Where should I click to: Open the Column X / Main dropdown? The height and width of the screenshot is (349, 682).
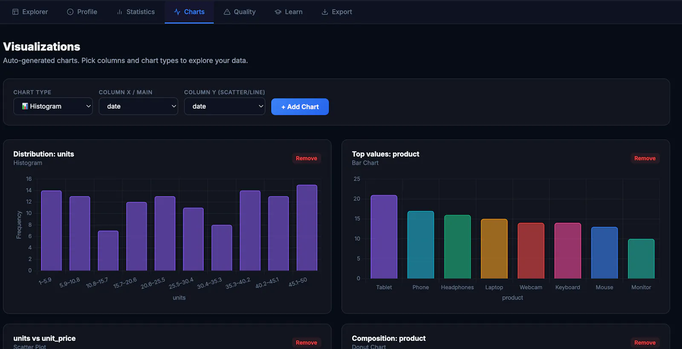[x=138, y=106]
